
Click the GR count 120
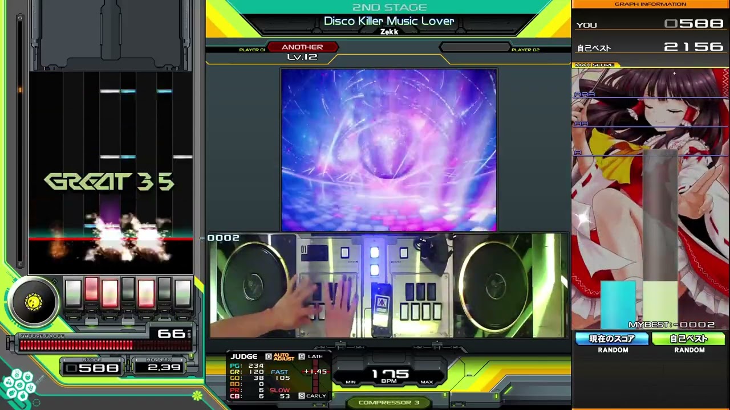[255, 372]
